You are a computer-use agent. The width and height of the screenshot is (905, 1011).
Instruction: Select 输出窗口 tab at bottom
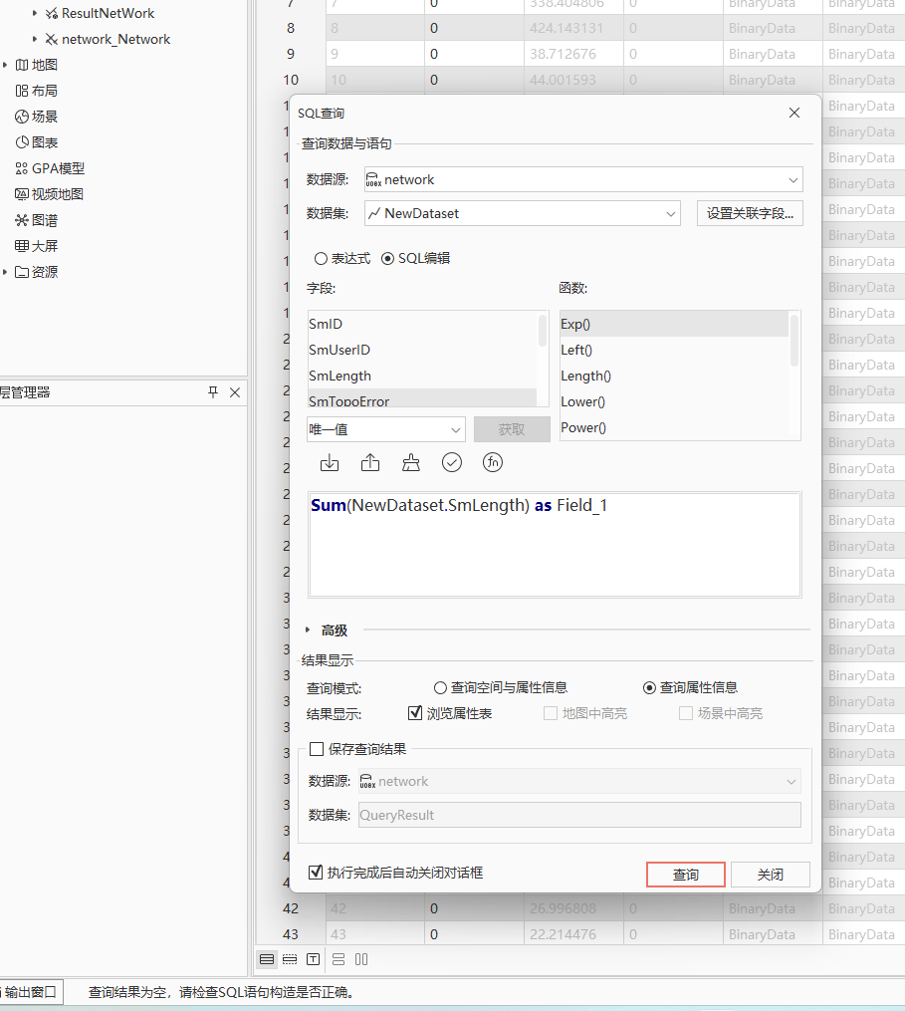click(x=30, y=992)
